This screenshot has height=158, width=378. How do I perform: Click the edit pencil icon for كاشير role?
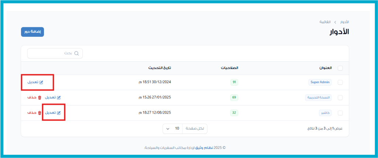[59, 112]
